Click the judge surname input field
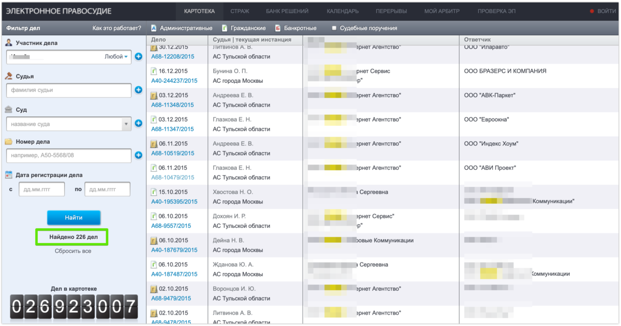The height and width of the screenshot is (326, 621). click(x=68, y=90)
